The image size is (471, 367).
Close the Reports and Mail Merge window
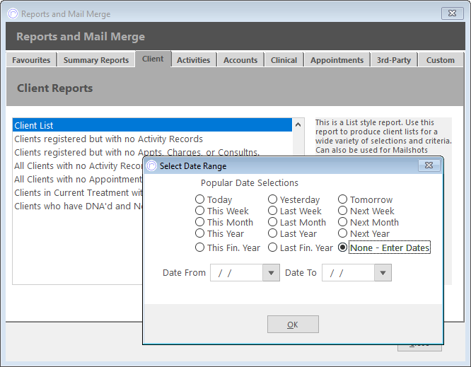coord(452,13)
